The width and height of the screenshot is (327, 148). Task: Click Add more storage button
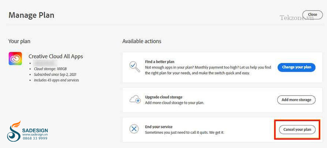click(296, 100)
